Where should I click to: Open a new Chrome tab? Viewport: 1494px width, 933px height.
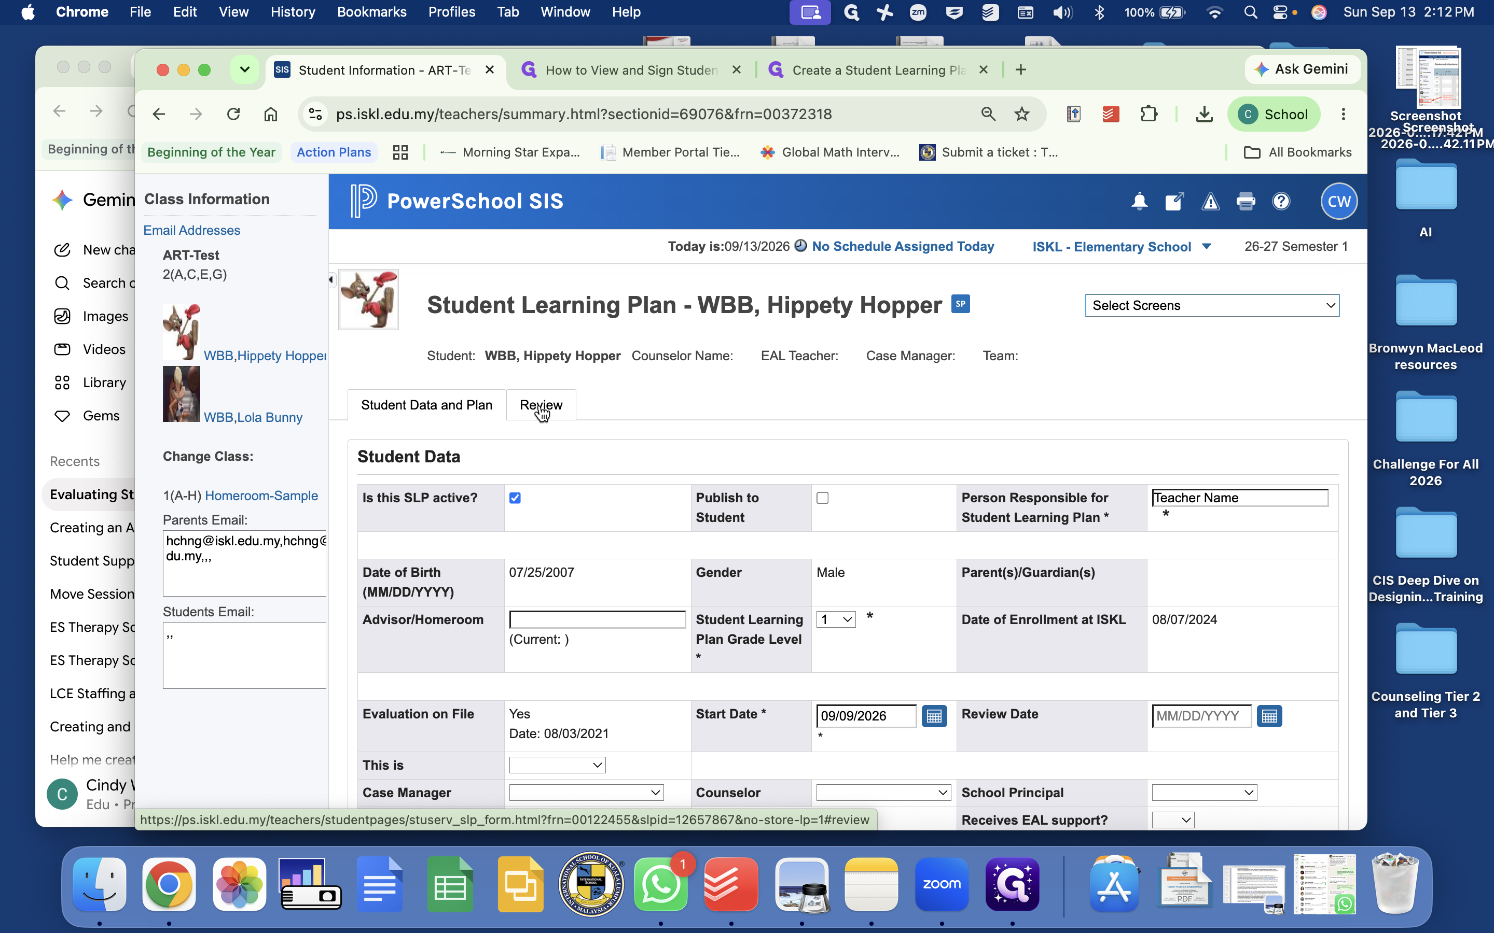[1020, 70]
